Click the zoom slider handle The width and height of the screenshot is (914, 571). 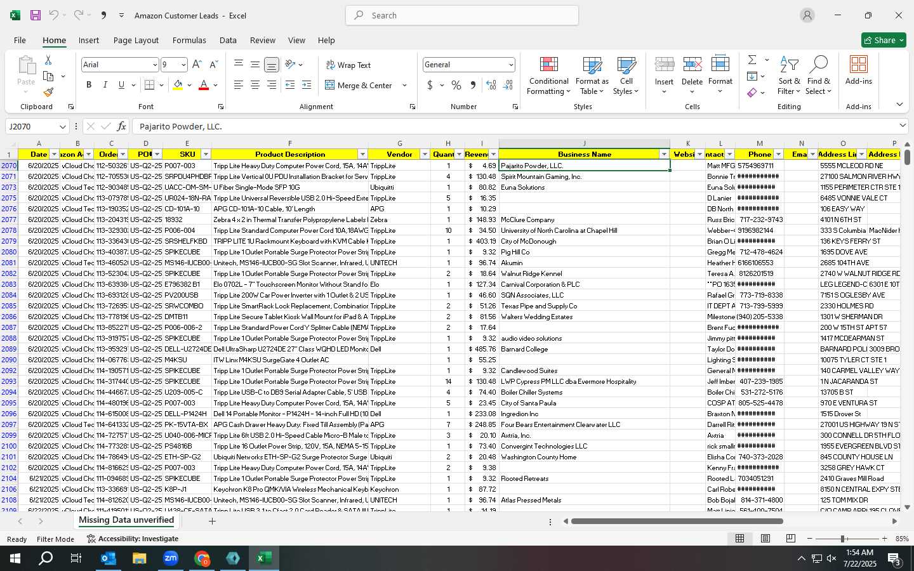tap(843, 539)
